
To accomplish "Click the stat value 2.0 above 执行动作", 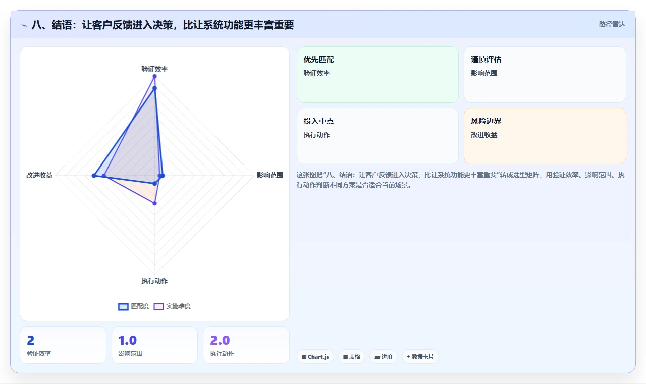I will pos(220,340).
